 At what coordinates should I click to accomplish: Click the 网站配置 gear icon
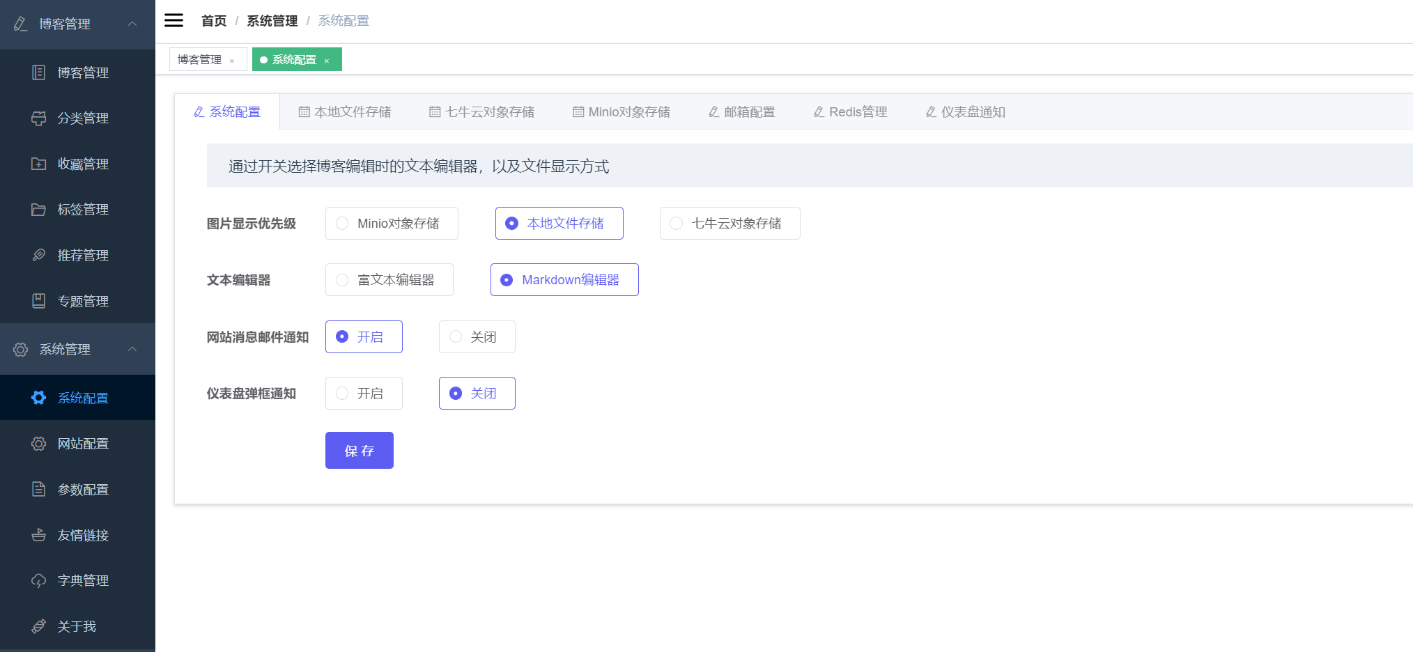[39, 444]
